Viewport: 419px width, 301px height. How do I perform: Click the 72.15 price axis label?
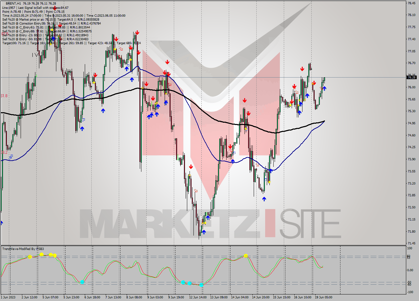(411, 220)
